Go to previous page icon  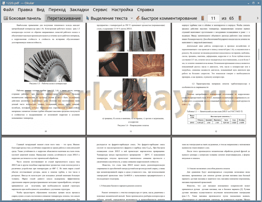click(203, 18)
